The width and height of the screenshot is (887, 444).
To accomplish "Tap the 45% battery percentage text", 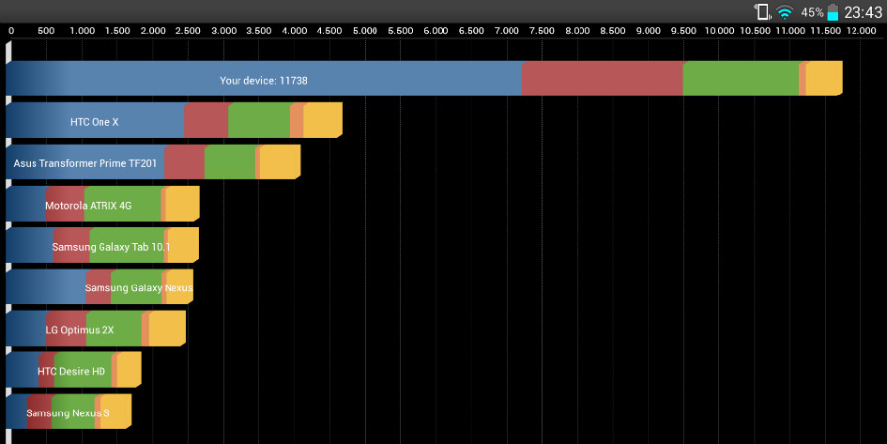I will pos(812,12).
